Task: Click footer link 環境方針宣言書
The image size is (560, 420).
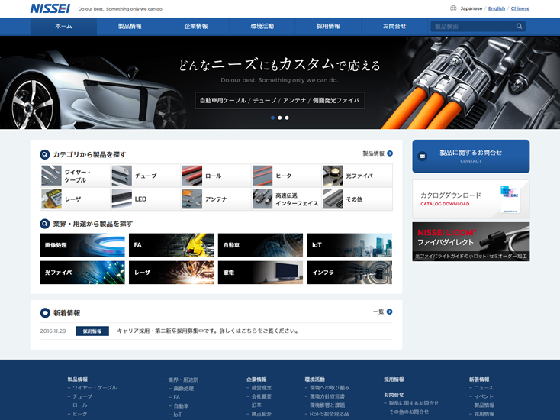Action: coord(327,396)
